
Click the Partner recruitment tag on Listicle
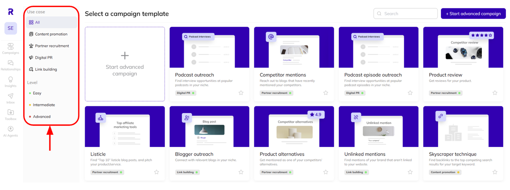(107, 172)
